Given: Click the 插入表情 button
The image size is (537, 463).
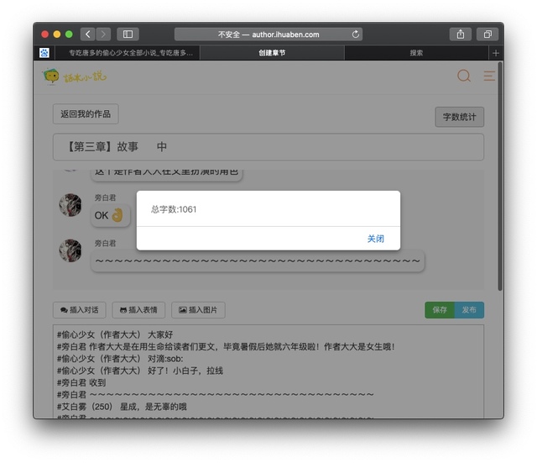Looking at the screenshot, I should coord(138,310).
